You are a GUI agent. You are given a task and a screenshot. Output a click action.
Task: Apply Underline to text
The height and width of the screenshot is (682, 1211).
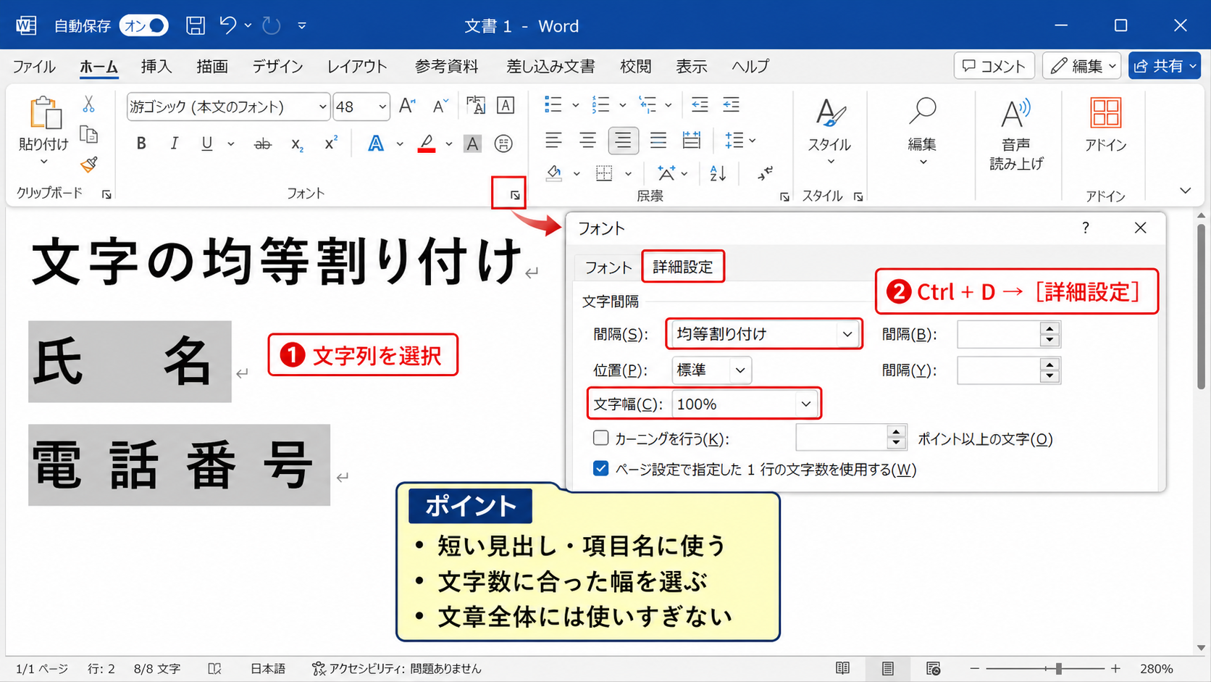[x=207, y=144]
